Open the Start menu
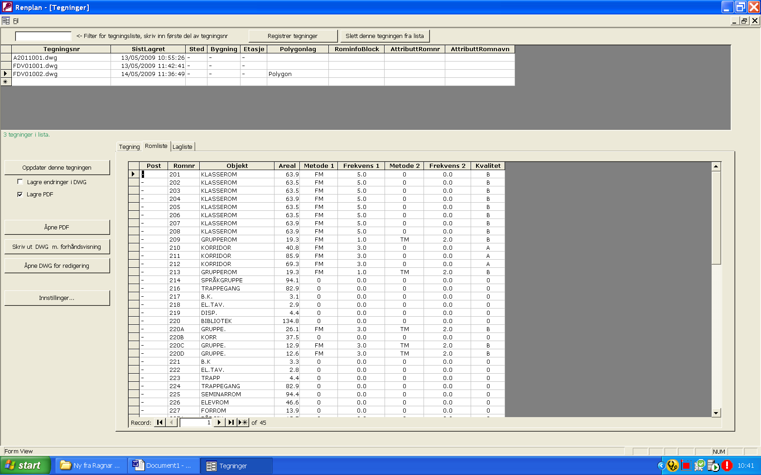The height and width of the screenshot is (475, 761). click(25, 465)
